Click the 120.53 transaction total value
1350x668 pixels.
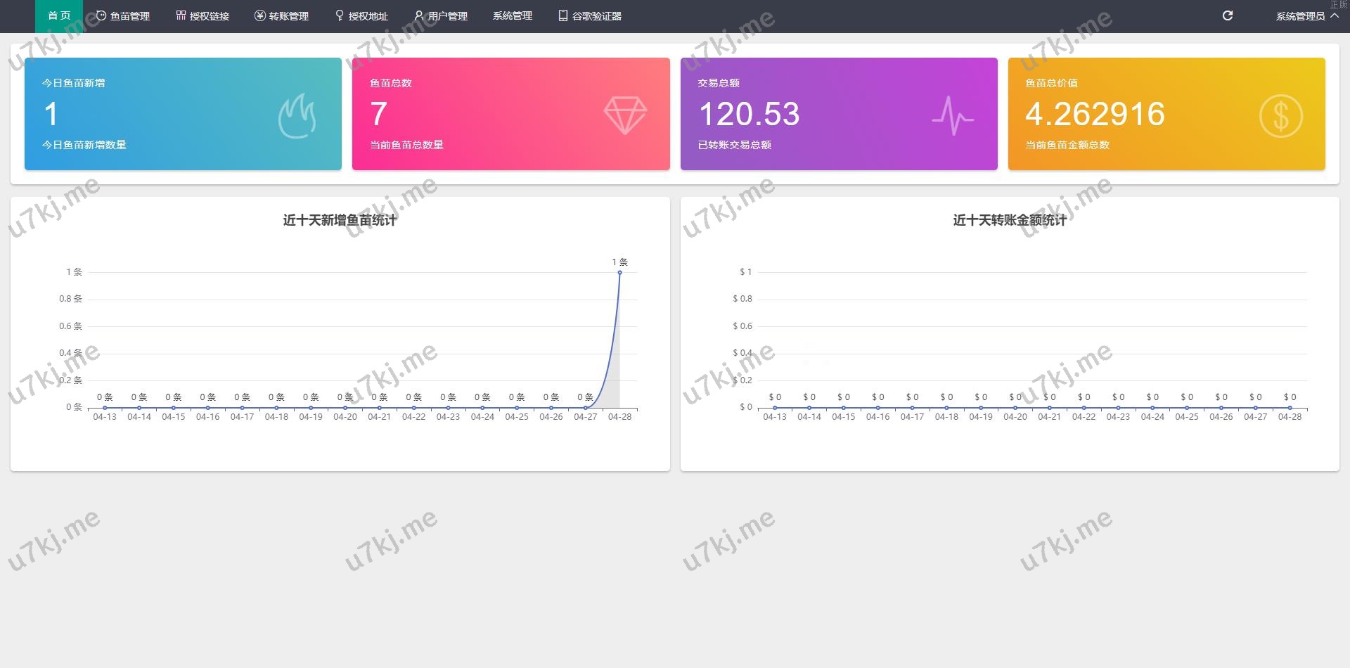pyautogui.click(x=749, y=114)
